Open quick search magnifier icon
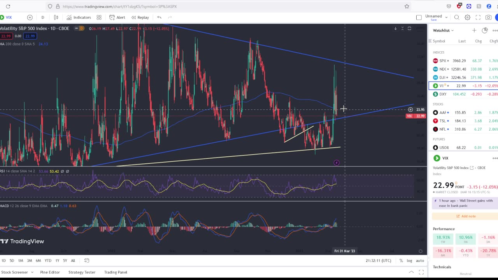This screenshot has width=498, height=280. point(457,17)
